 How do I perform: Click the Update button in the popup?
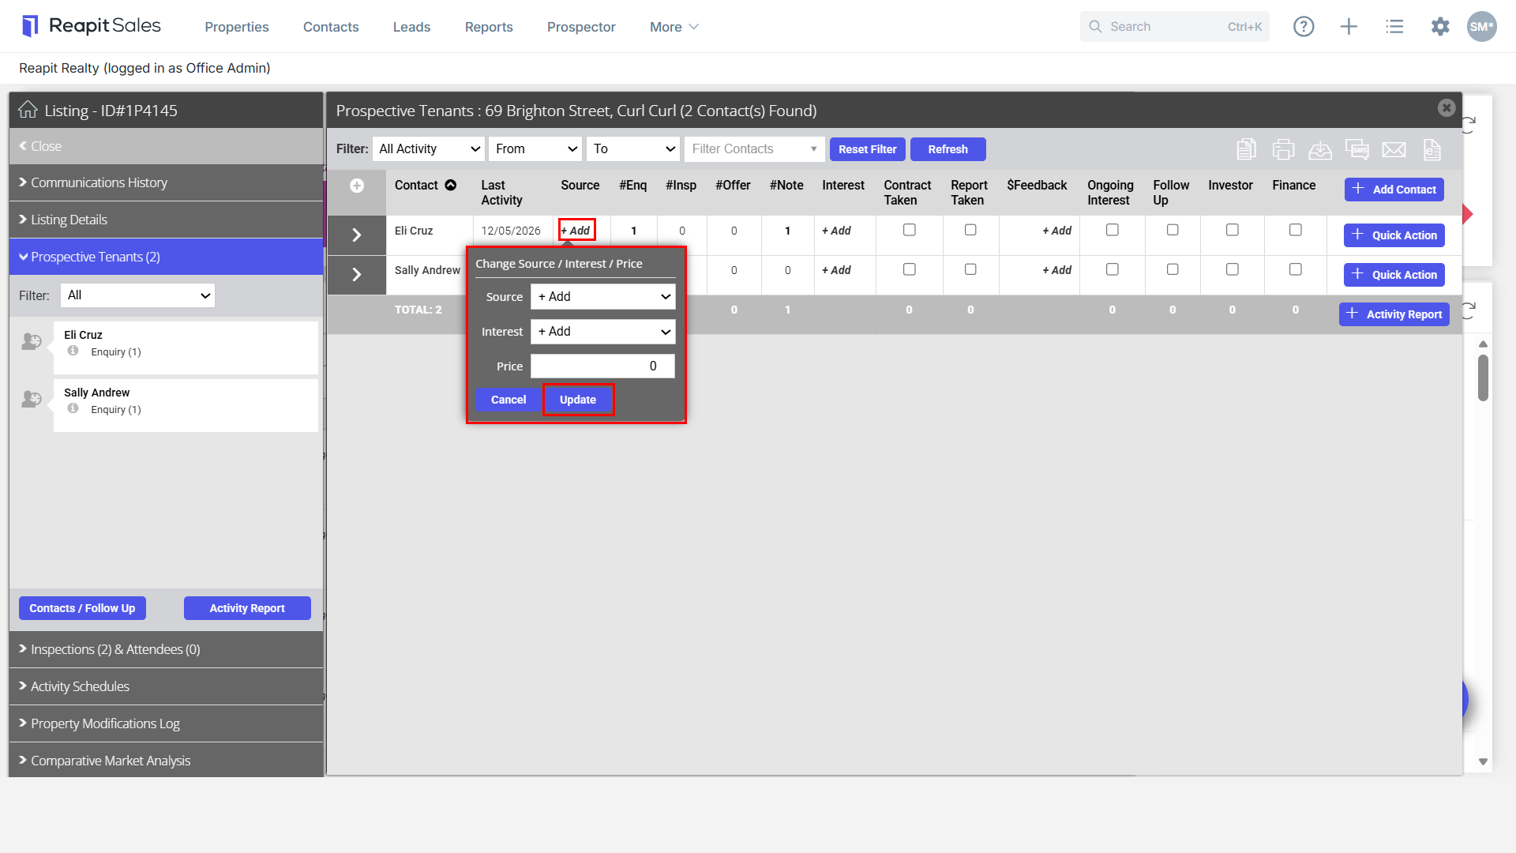[x=578, y=400]
